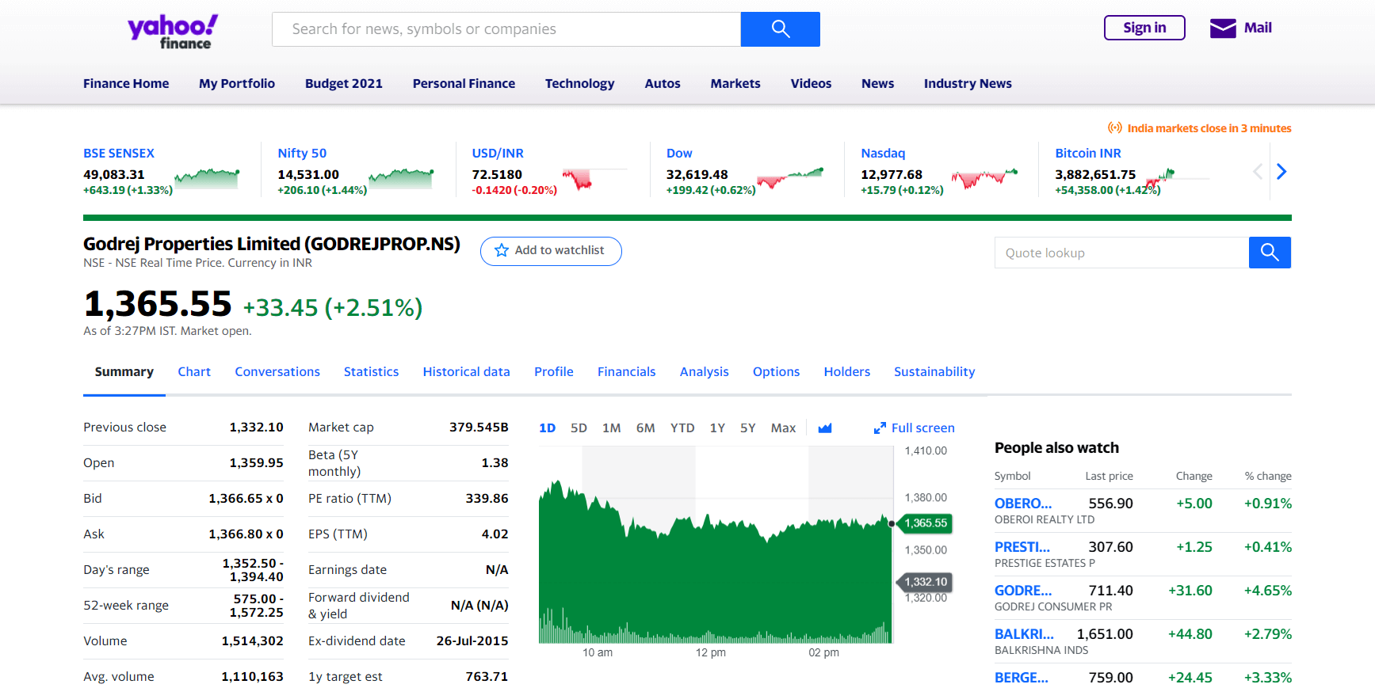This screenshot has height=688, width=1375.
Task: Switch to the Chart tab
Action: click(x=194, y=372)
